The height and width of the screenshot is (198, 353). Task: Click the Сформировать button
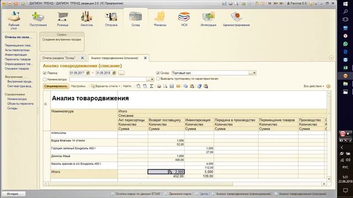coord(56,86)
